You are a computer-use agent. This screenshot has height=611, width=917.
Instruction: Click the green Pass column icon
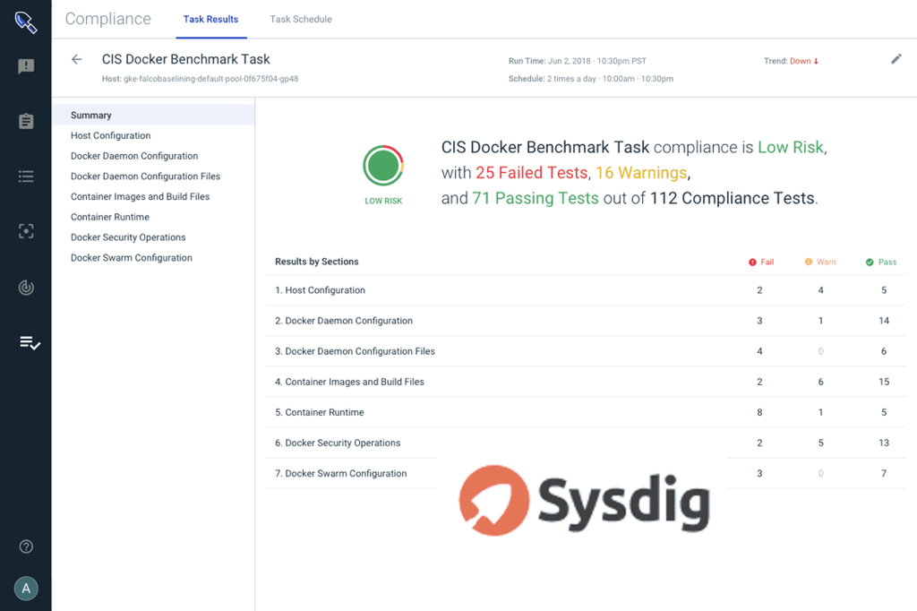pyautogui.click(x=870, y=262)
